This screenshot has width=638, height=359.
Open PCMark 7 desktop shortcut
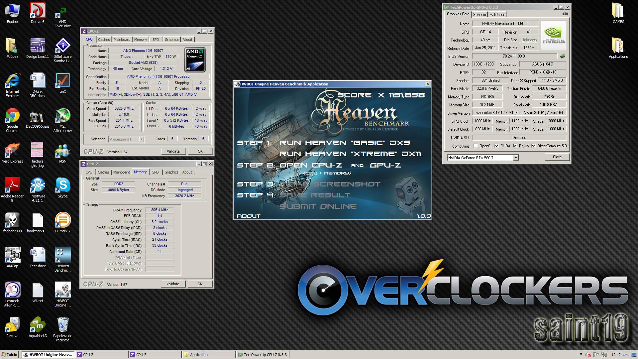(x=63, y=223)
